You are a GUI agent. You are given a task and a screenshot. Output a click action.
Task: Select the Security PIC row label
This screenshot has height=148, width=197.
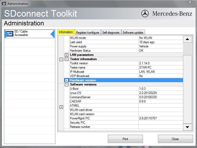(78, 123)
